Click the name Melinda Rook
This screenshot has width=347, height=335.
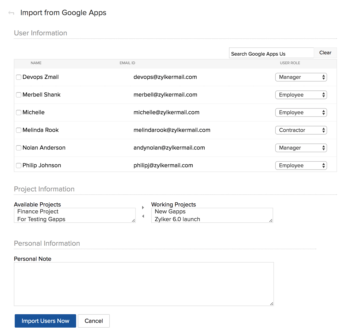pyautogui.click(x=41, y=130)
